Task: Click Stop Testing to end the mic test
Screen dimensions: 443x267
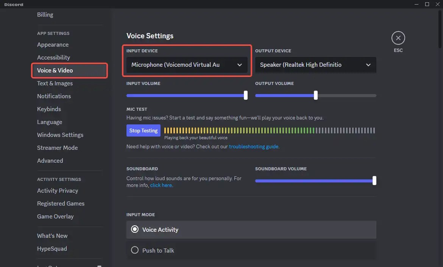Action: 143,130
